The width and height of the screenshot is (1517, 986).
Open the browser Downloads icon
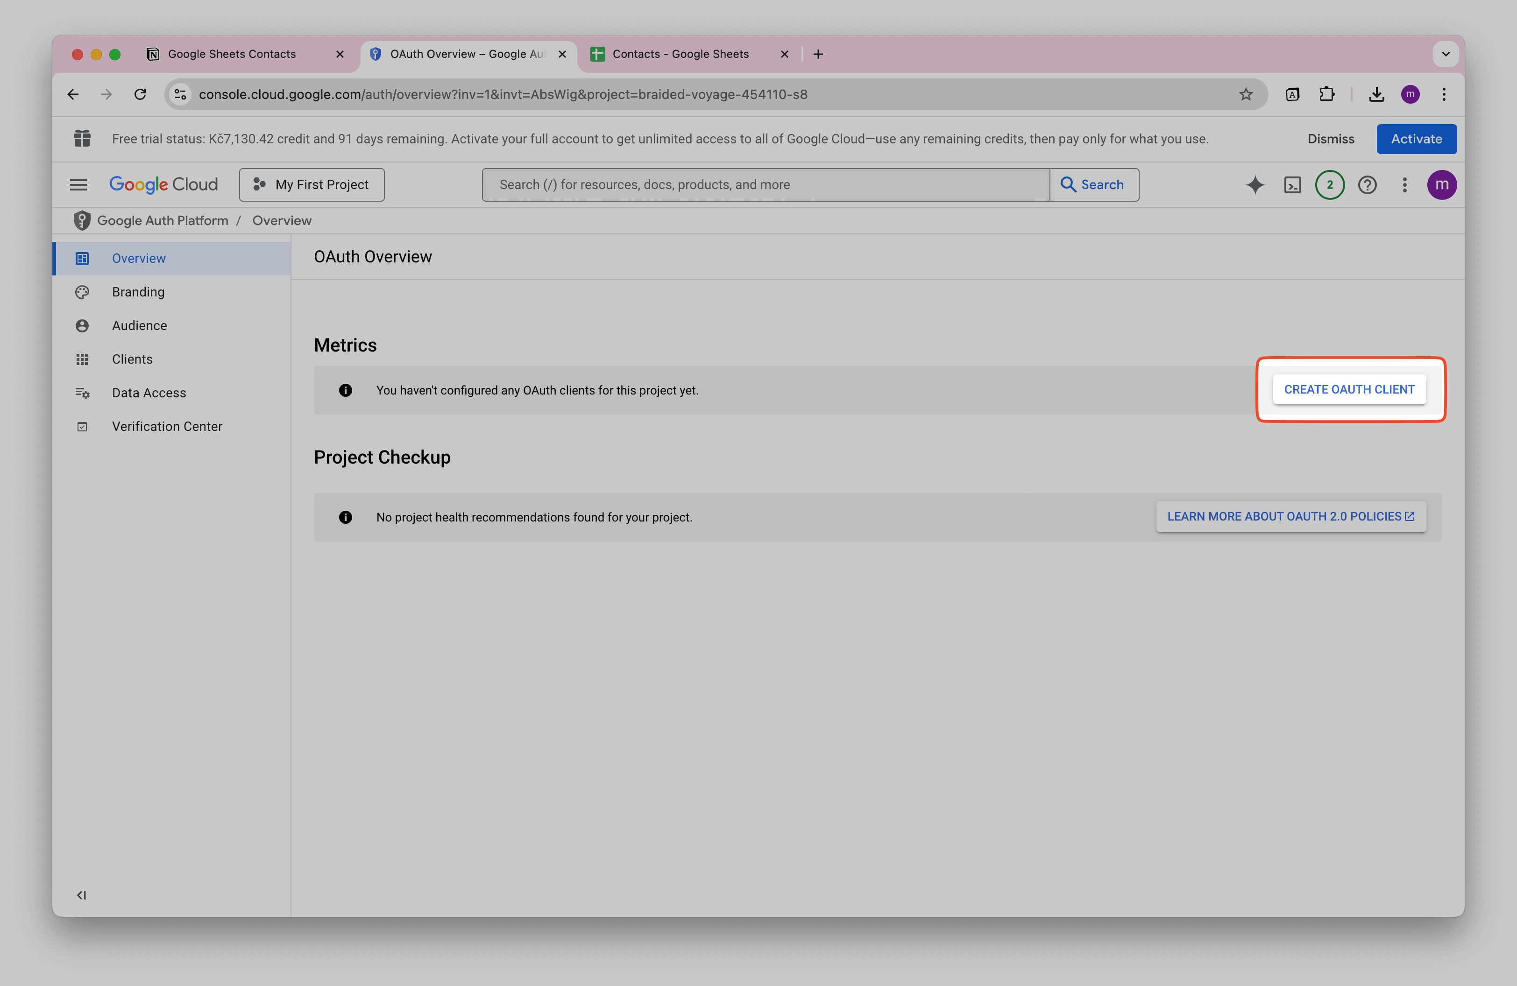[x=1377, y=94]
